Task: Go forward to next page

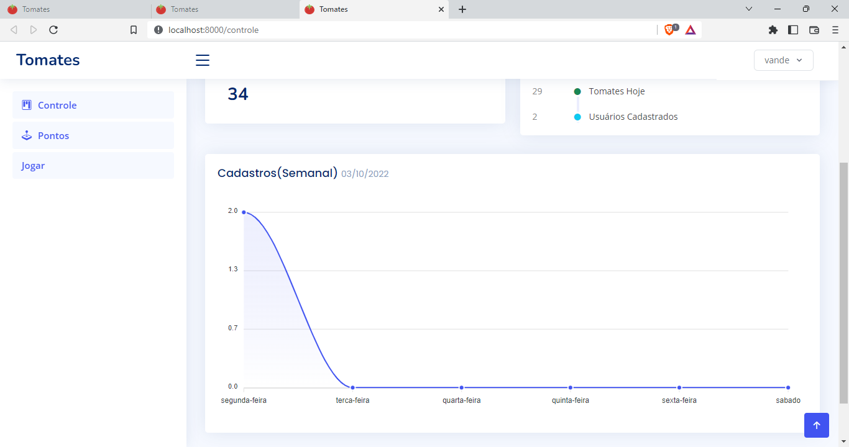Action: tap(34, 30)
